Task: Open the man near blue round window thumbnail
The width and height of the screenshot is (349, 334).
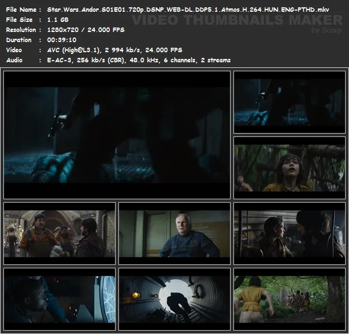Action: tap(59, 299)
